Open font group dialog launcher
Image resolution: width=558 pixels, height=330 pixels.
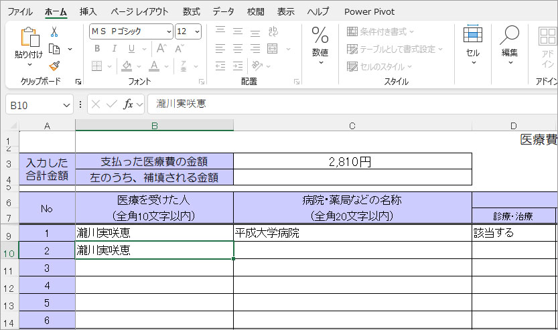coord(202,82)
